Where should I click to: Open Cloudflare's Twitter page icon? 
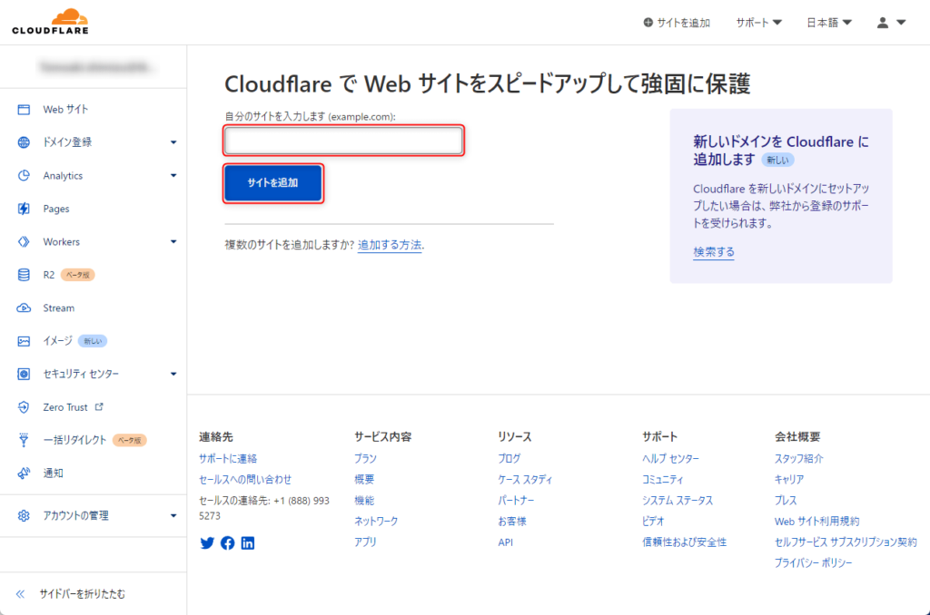pyautogui.click(x=207, y=542)
